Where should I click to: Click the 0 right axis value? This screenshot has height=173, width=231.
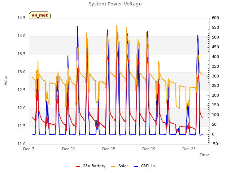click(x=213, y=134)
